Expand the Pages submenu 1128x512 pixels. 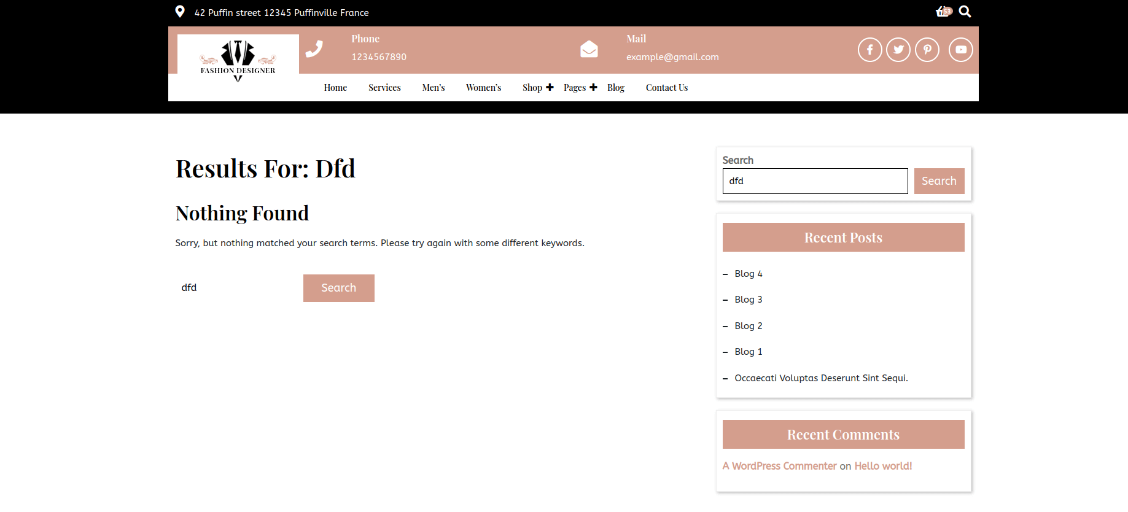coord(593,87)
